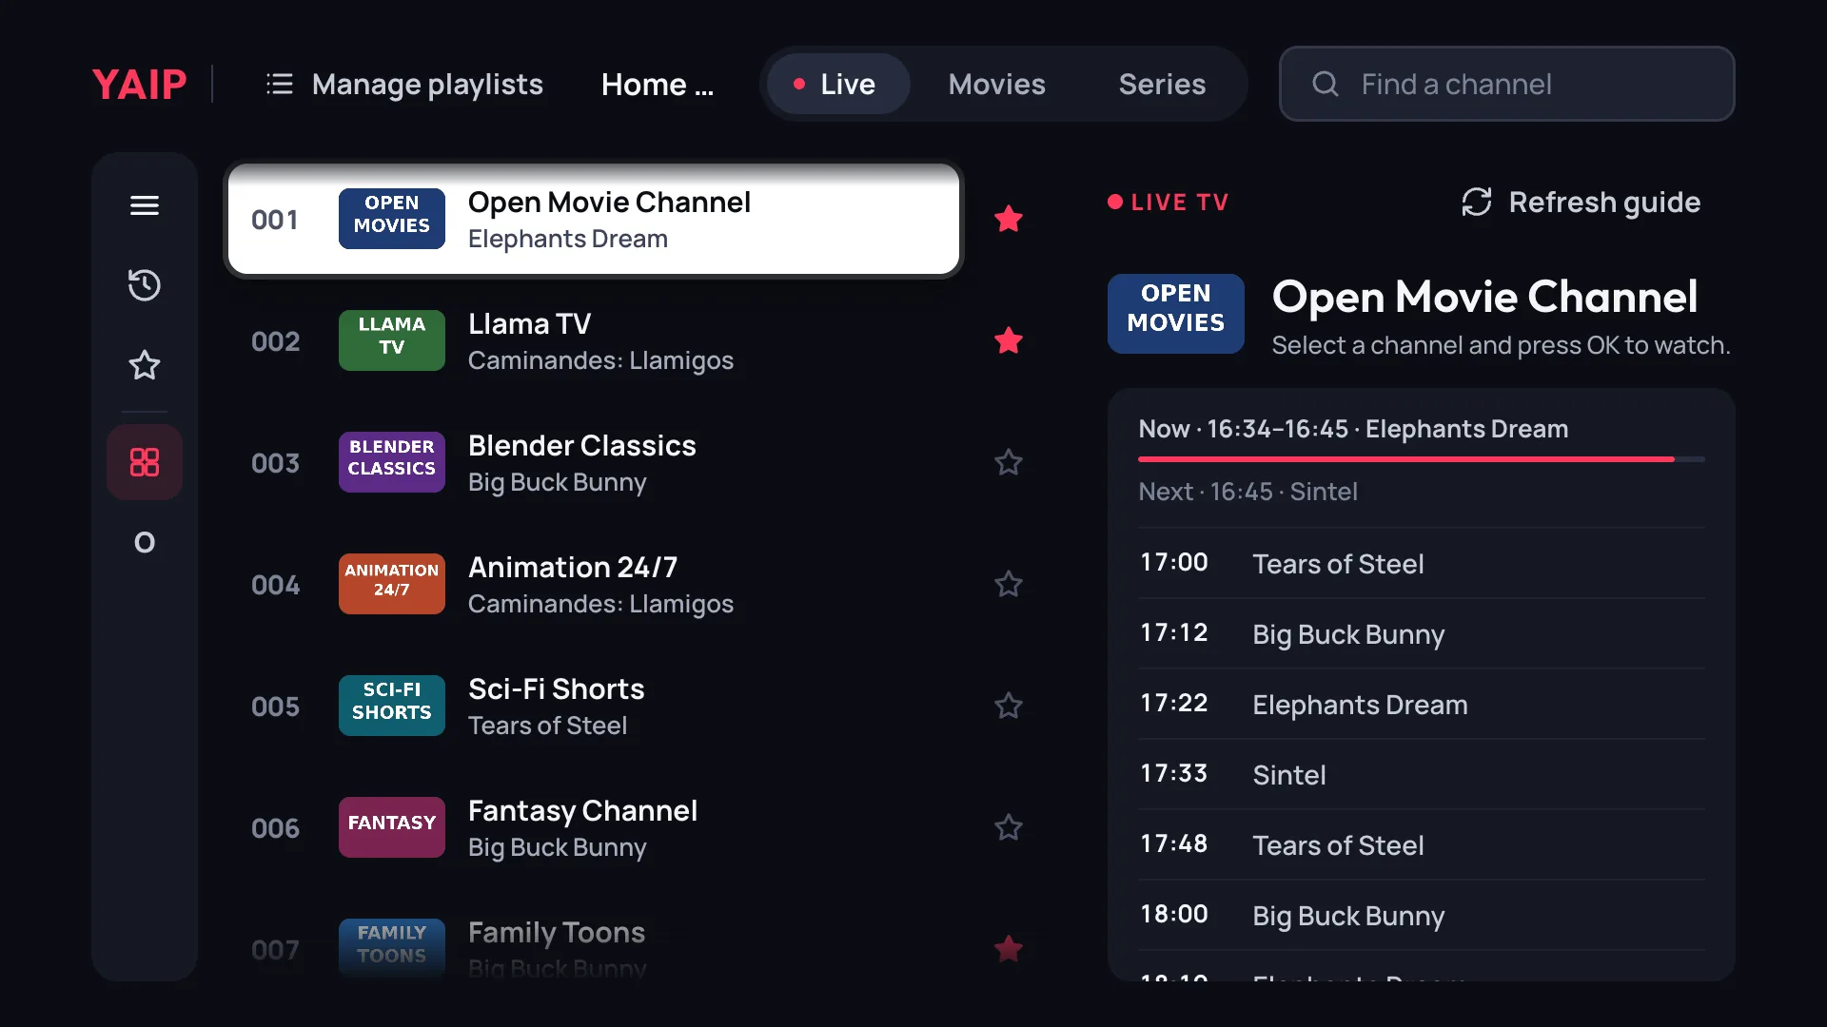1827x1027 pixels.
Task: Select channel 003 Blender Classics
Action: click(594, 462)
